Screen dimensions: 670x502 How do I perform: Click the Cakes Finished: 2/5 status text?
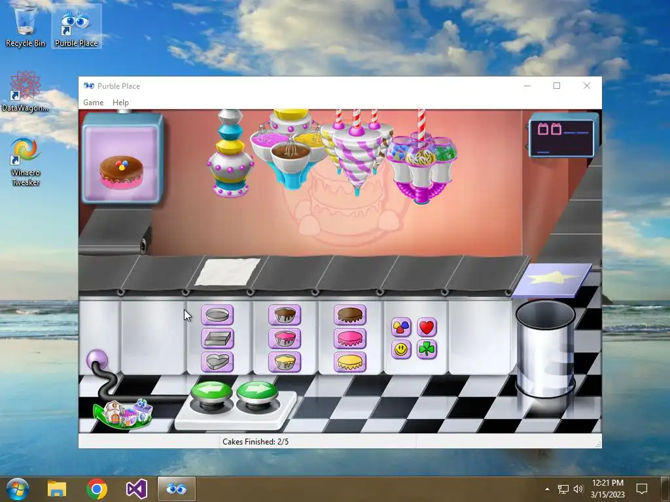pyautogui.click(x=256, y=442)
